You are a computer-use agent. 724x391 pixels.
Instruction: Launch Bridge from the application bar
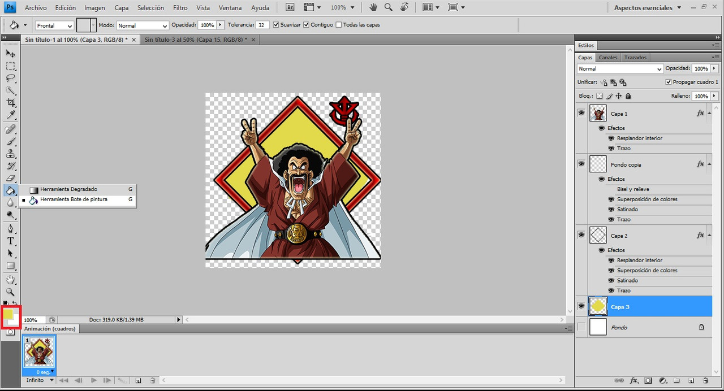point(290,8)
